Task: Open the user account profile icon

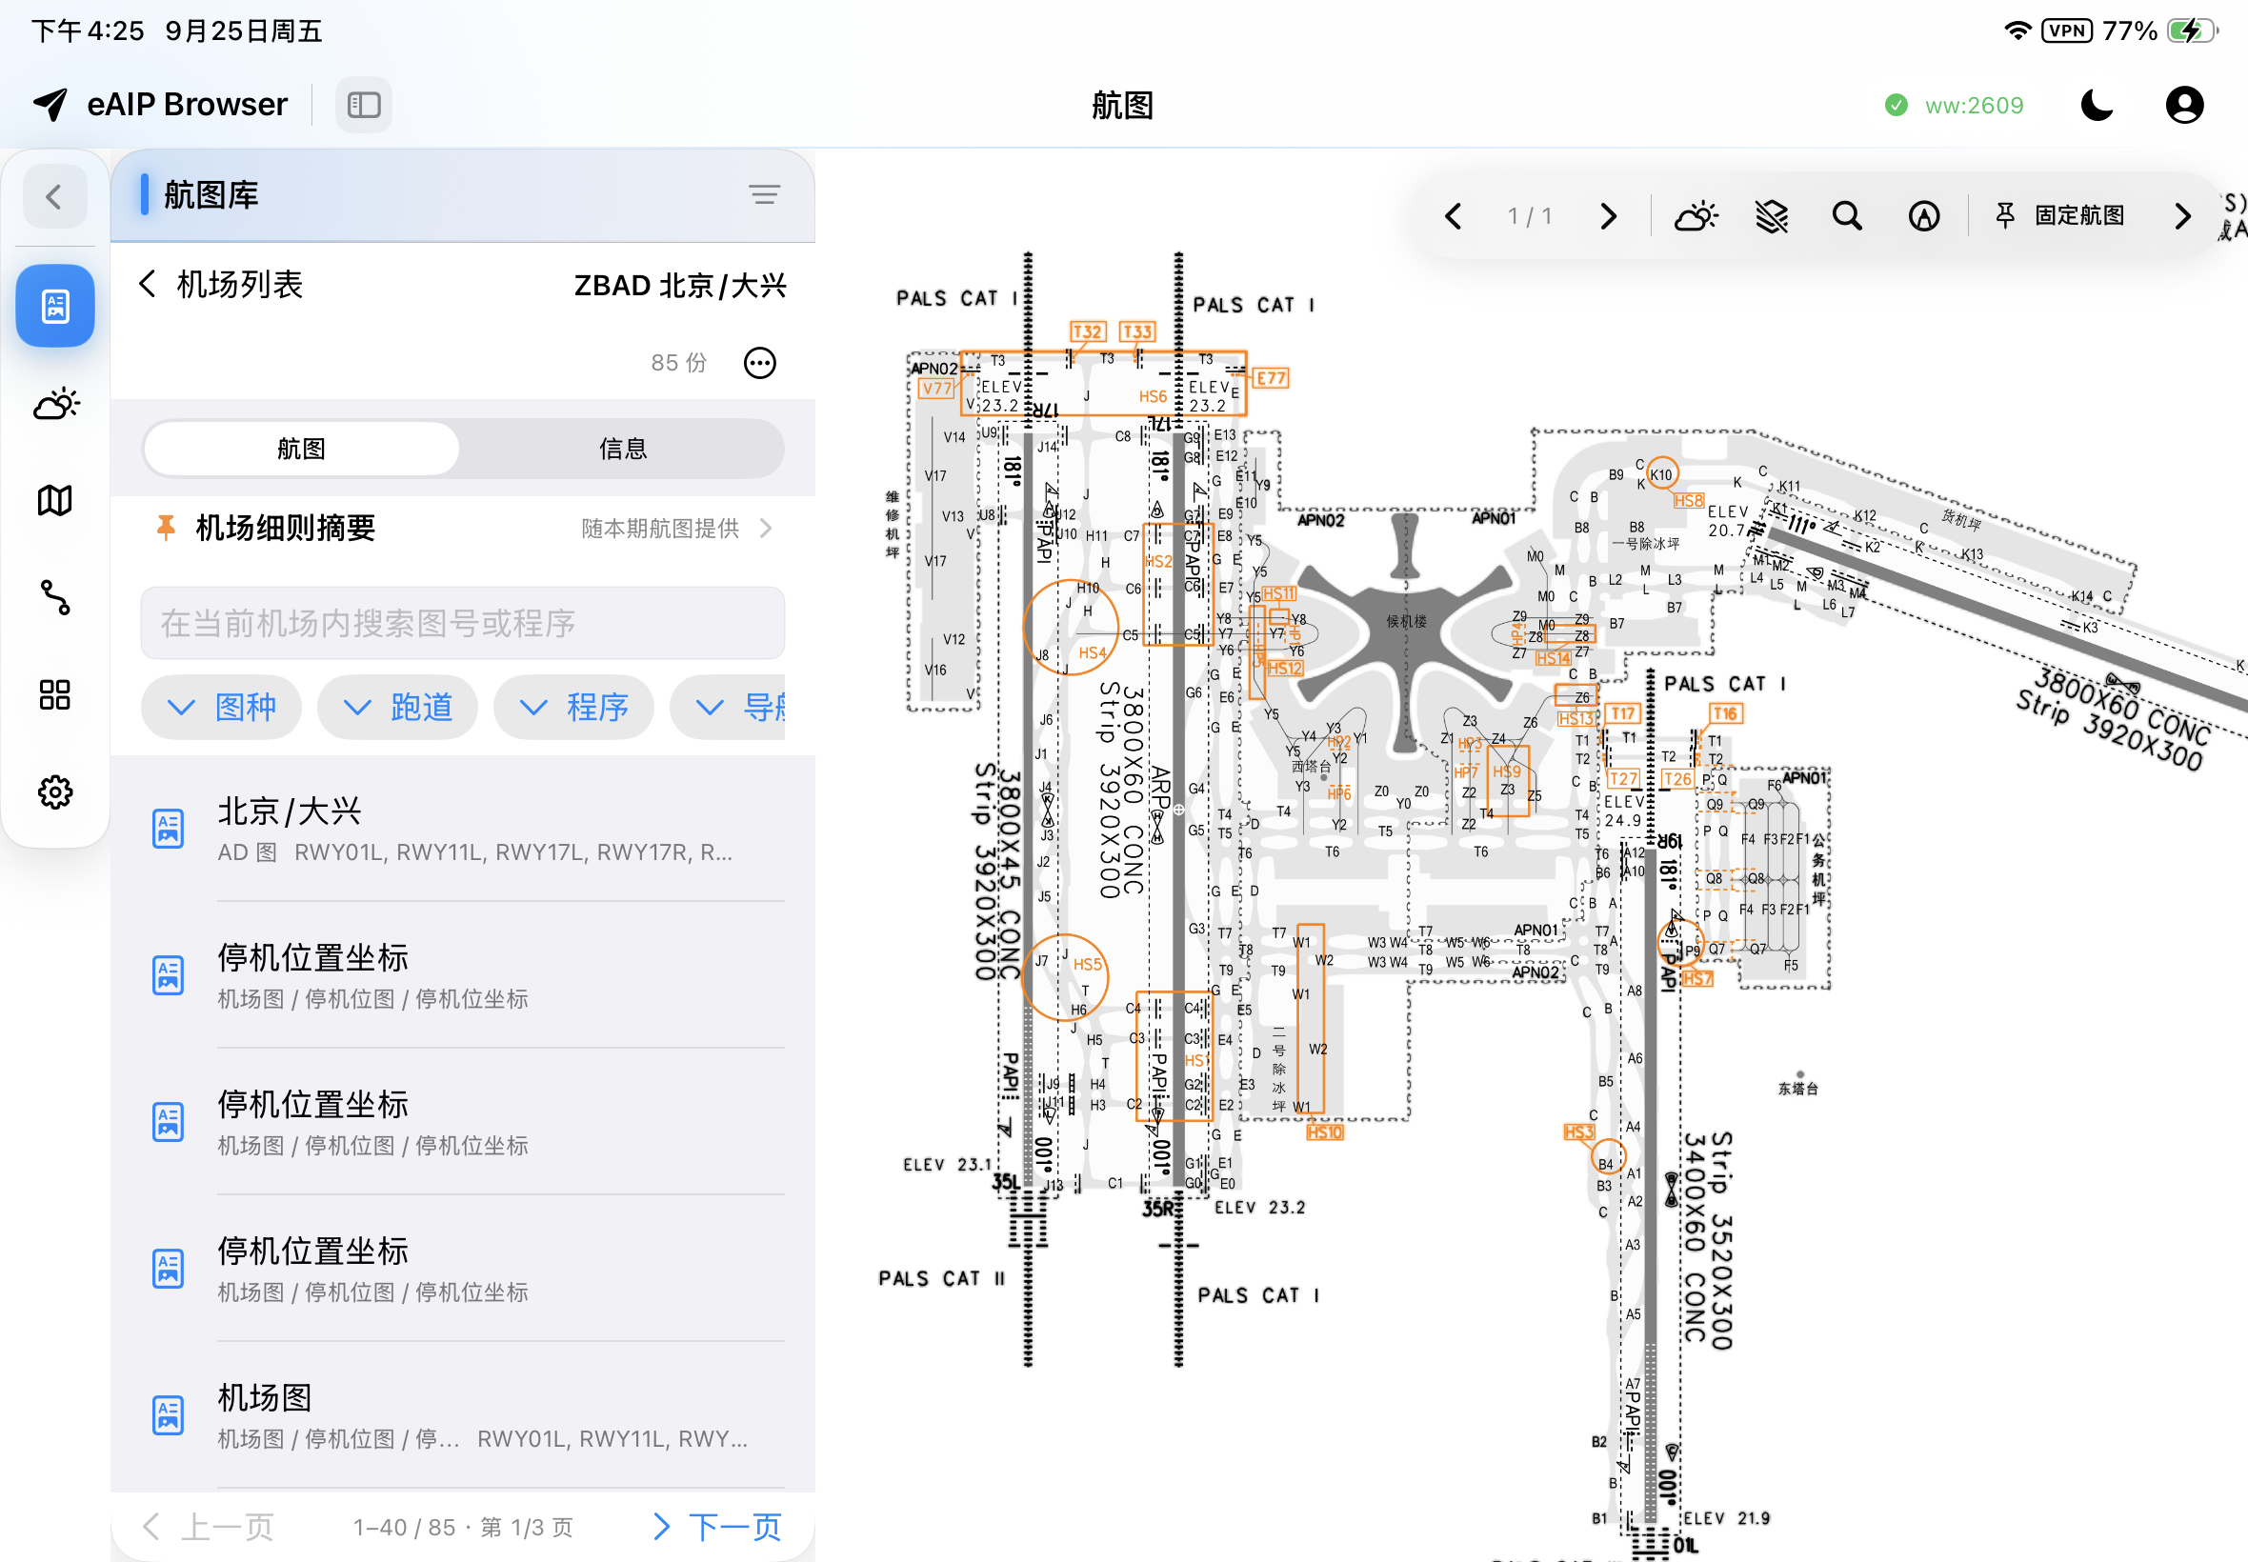Action: click(2183, 105)
